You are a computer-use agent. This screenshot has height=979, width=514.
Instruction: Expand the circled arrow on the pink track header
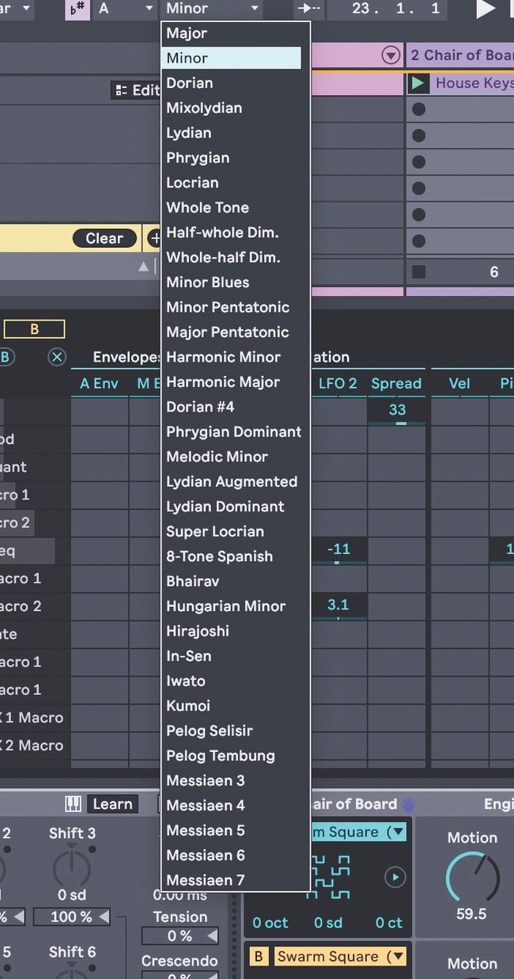coord(390,55)
